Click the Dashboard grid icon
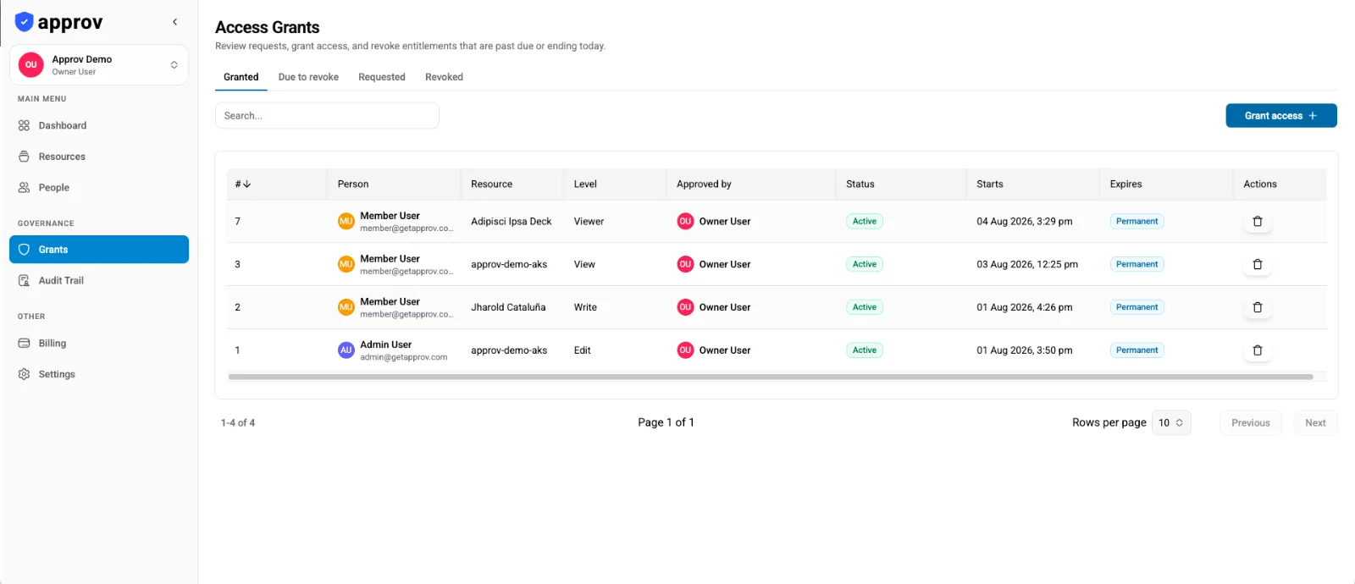 tap(24, 125)
